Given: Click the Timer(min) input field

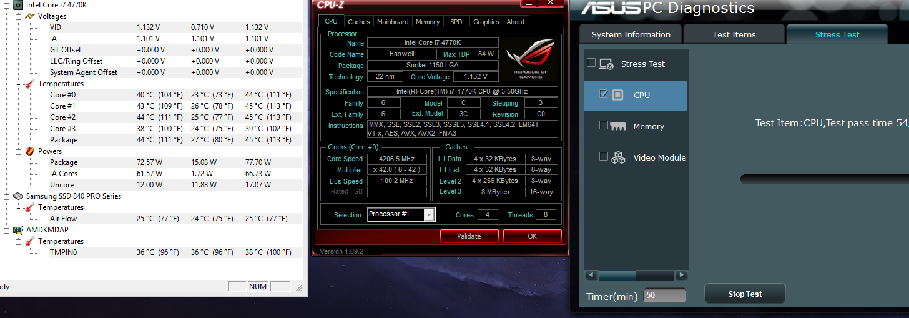Looking at the screenshot, I should (665, 295).
